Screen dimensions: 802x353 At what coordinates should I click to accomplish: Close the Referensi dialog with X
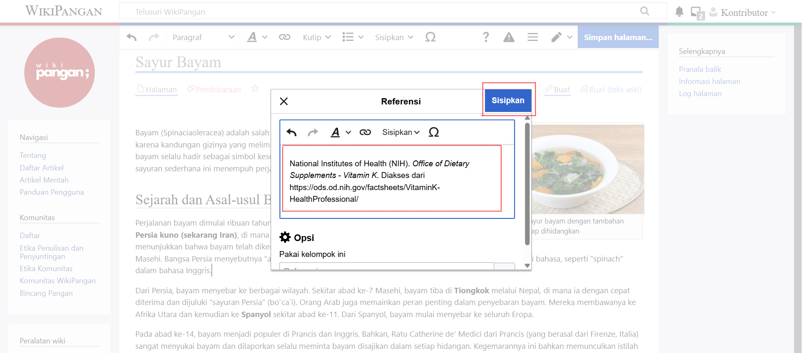(284, 102)
